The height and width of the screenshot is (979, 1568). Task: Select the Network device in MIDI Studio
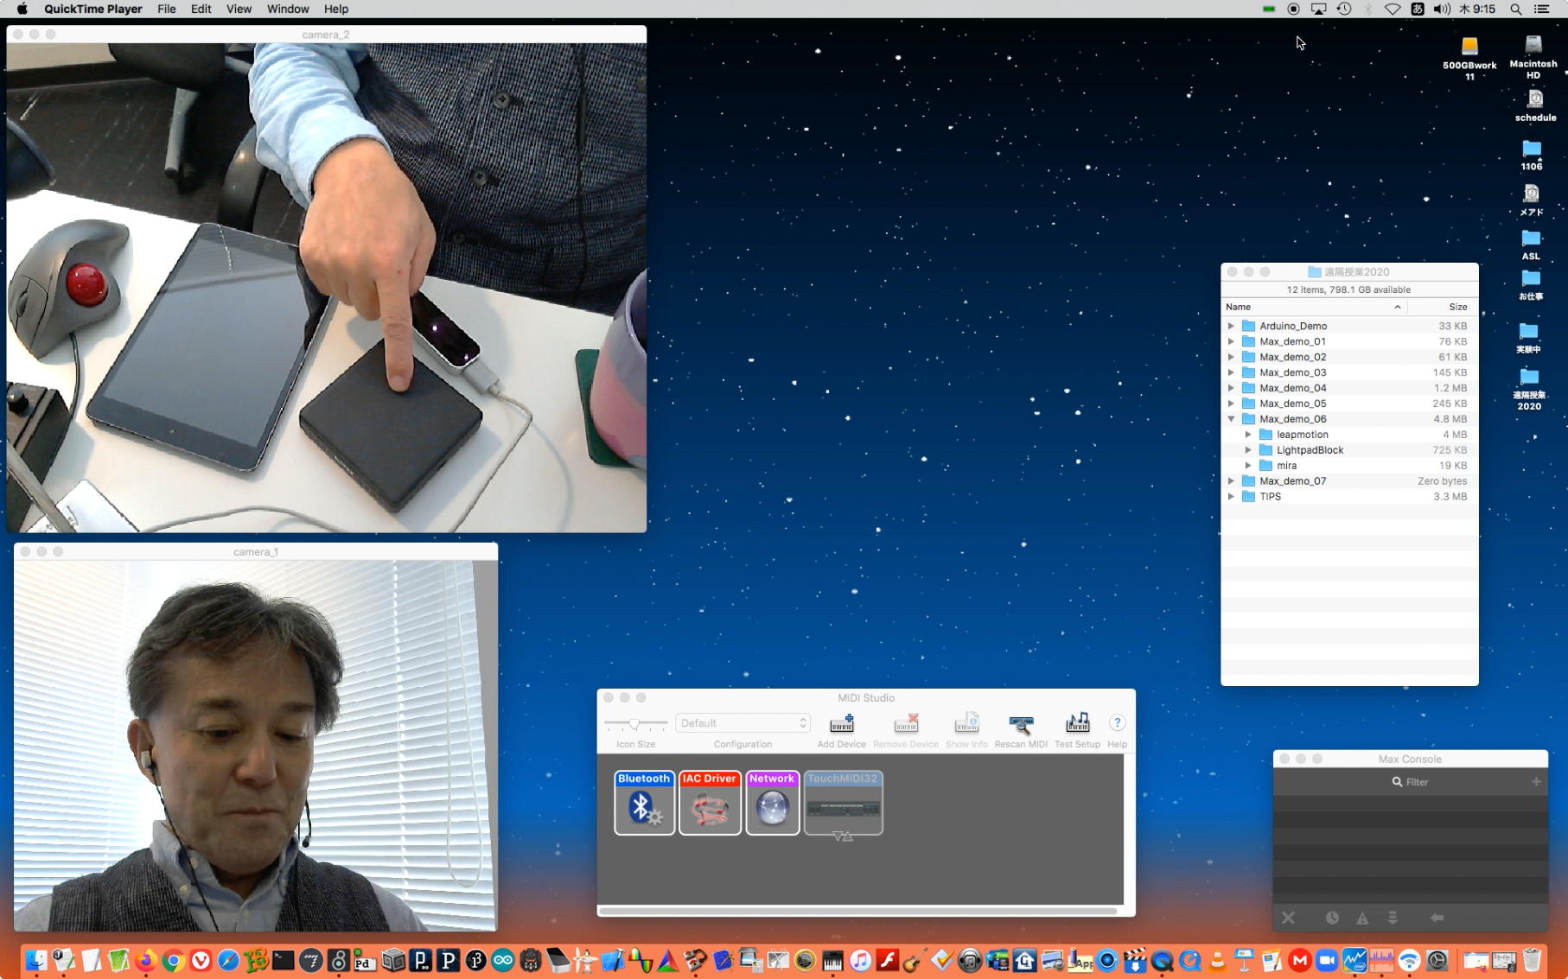click(772, 803)
